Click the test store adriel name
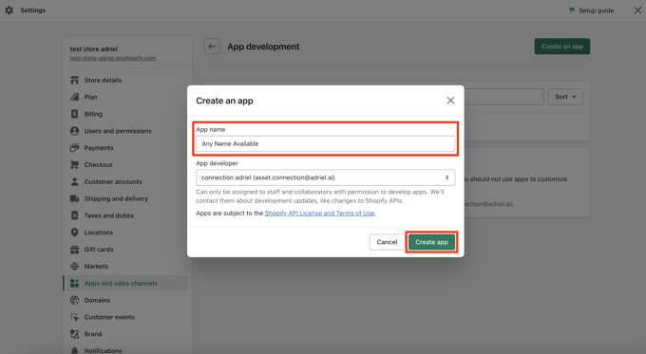 tap(93, 49)
